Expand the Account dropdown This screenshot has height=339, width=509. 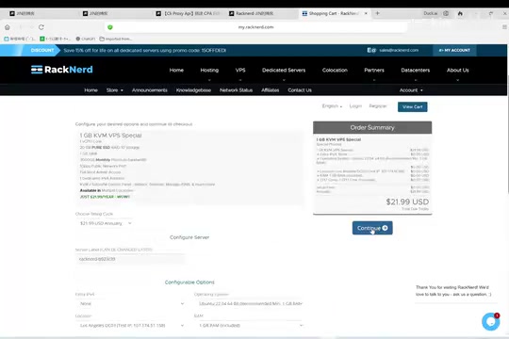tap(411, 90)
